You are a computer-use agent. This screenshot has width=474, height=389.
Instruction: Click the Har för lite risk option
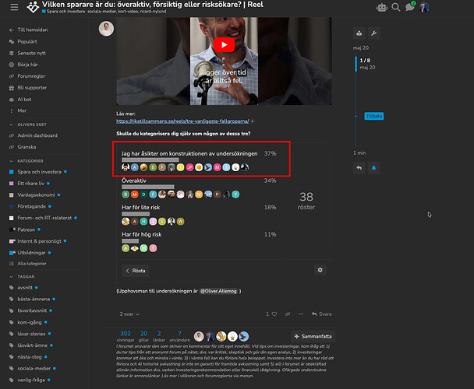140,207
